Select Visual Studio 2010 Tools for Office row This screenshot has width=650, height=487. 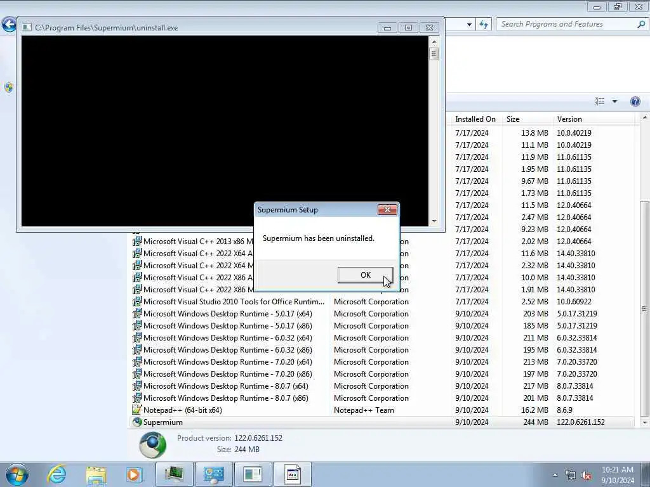tap(381, 302)
